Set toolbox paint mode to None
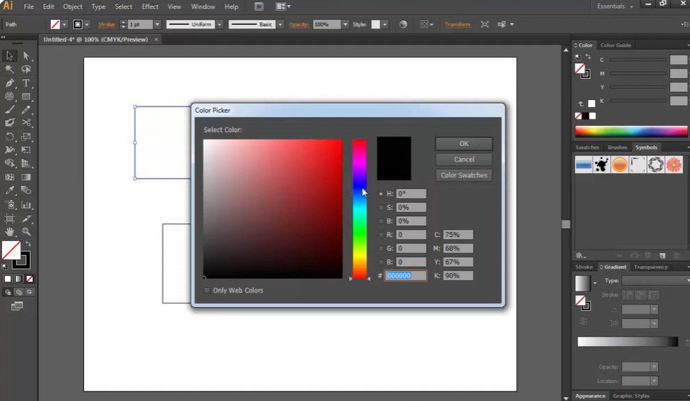Image resolution: width=690 pixels, height=401 pixels. tap(29, 279)
